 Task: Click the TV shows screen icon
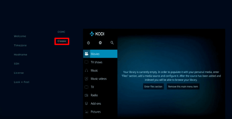pyautogui.click(x=86, y=62)
